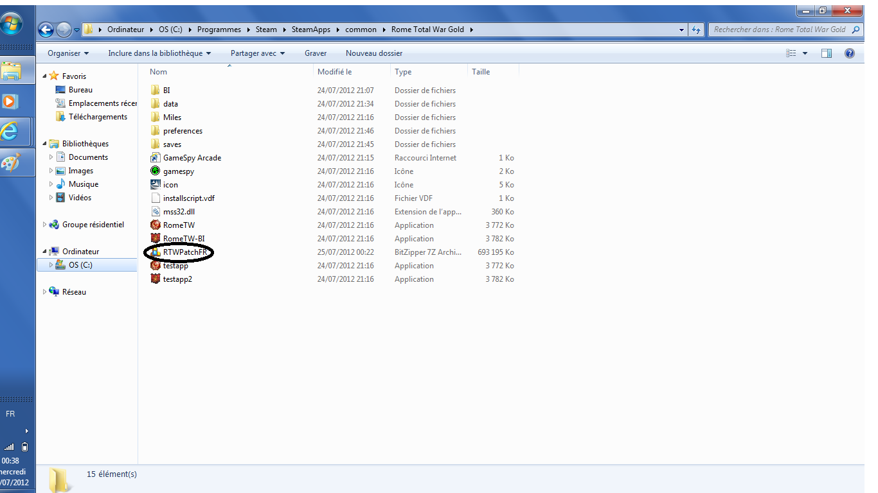
Task: Open Inclure dans la bibliothèque dropdown
Action: point(159,53)
